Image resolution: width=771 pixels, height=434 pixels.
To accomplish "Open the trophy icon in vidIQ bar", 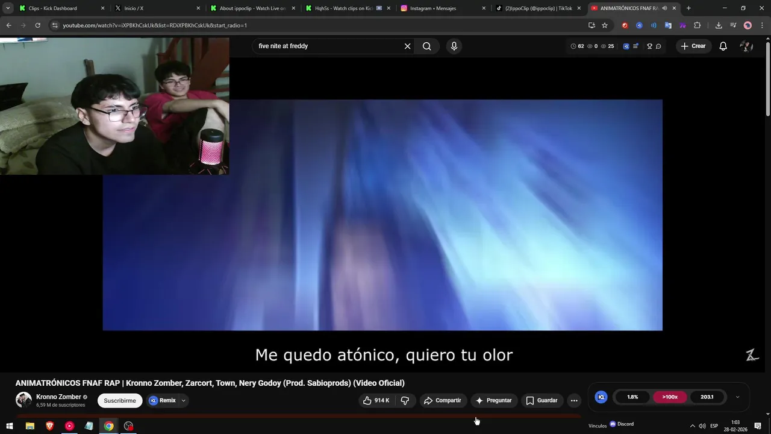I will [649, 46].
